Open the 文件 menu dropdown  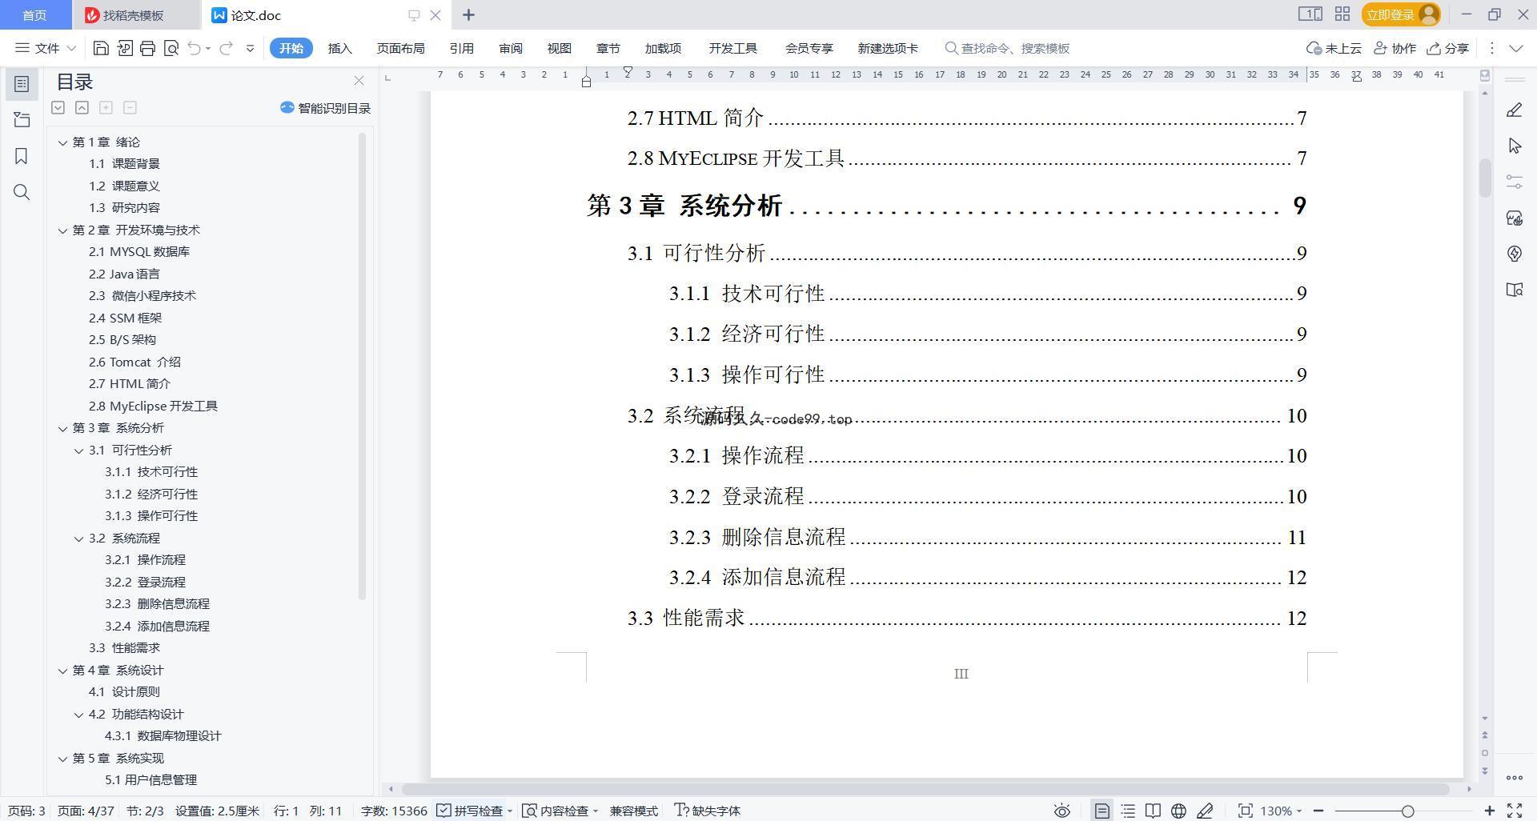point(46,48)
